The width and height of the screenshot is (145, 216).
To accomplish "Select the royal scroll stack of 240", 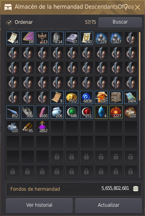I will tap(86, 38).
